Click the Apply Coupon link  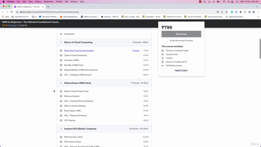pyautogui.click(x=181, y=70)
